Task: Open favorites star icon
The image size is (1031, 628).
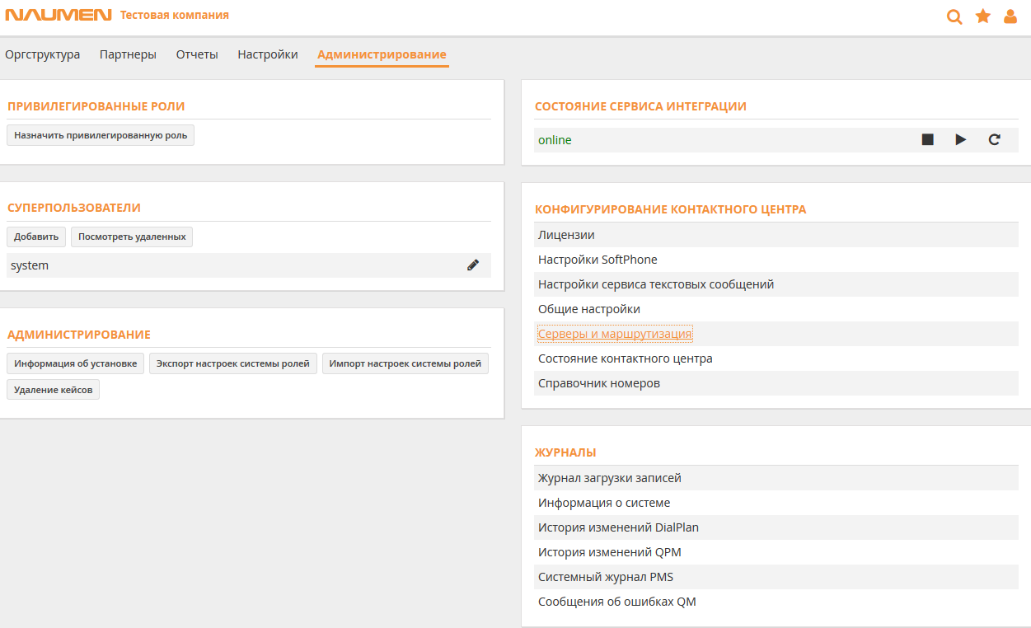Action: (982, 16)
